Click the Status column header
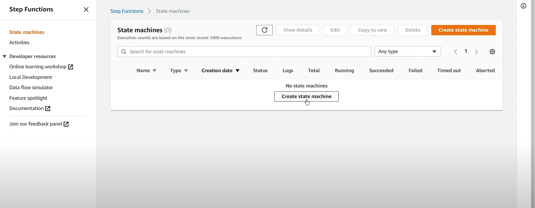Viewport: 535px width, 208px height. (260, 71)
